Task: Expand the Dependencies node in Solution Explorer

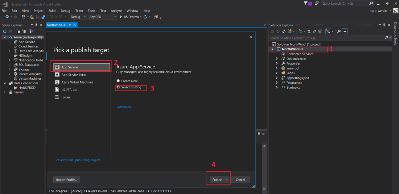Action: point(277,59)
